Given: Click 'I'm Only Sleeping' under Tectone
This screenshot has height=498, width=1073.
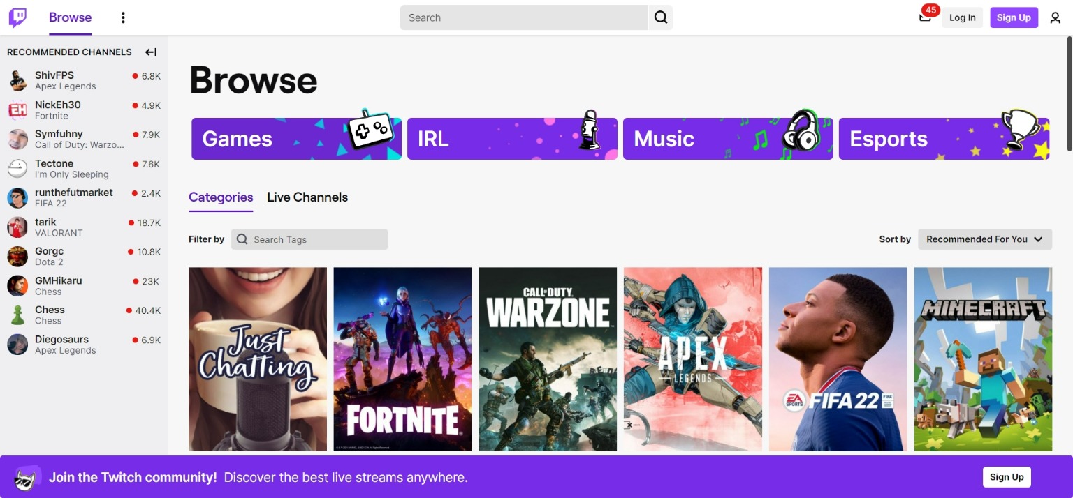Looking at the screenshot, I should pos(72,174).
